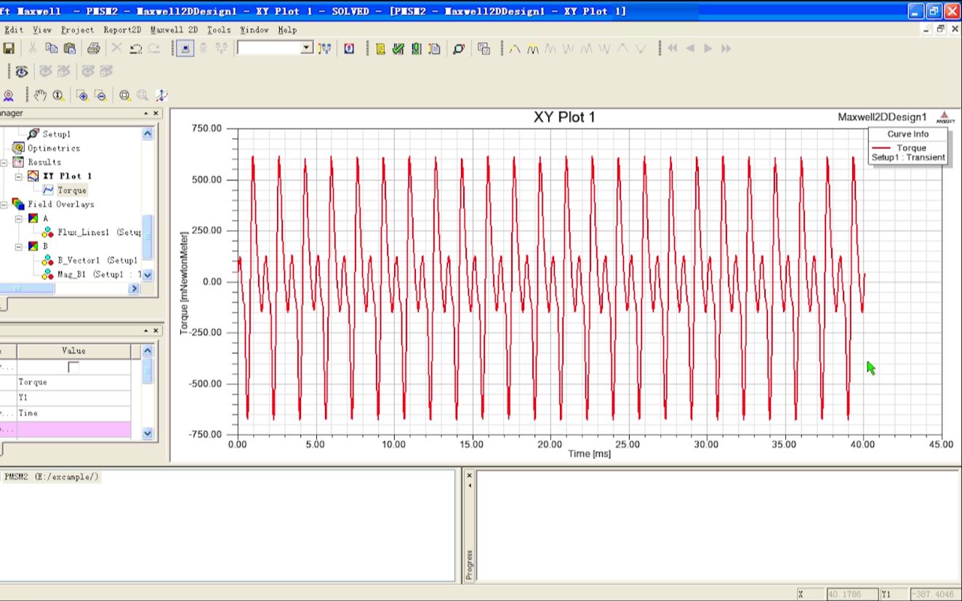The height and width of the screenshot is (601, 962).
Task: Open the Maxwell 2D menu
Action: click(x=174, y=30)
